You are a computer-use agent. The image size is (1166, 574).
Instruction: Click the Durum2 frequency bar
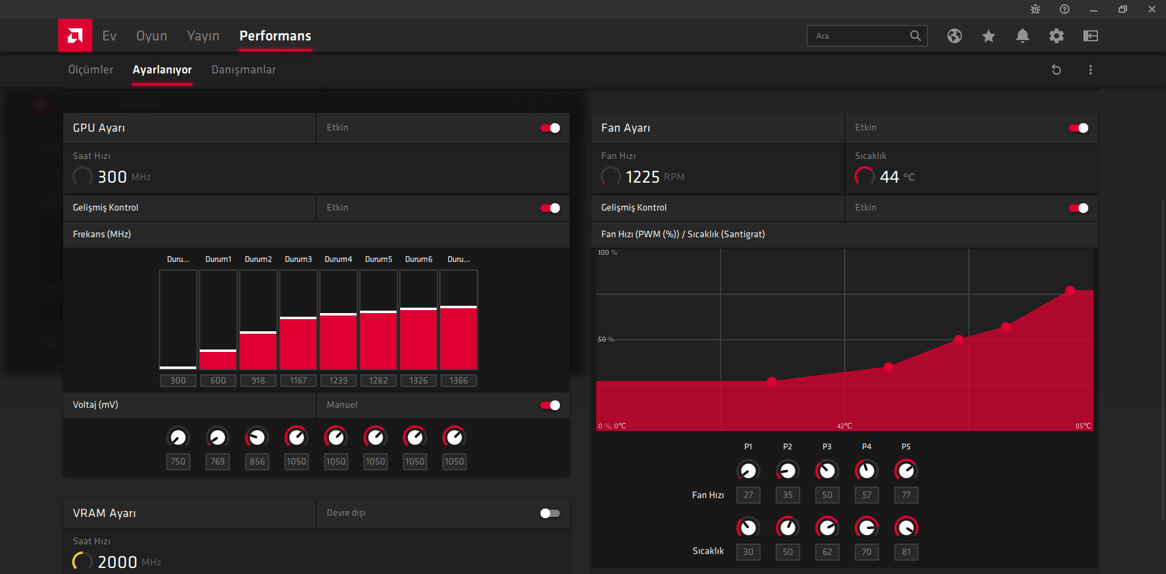point(258,320)
